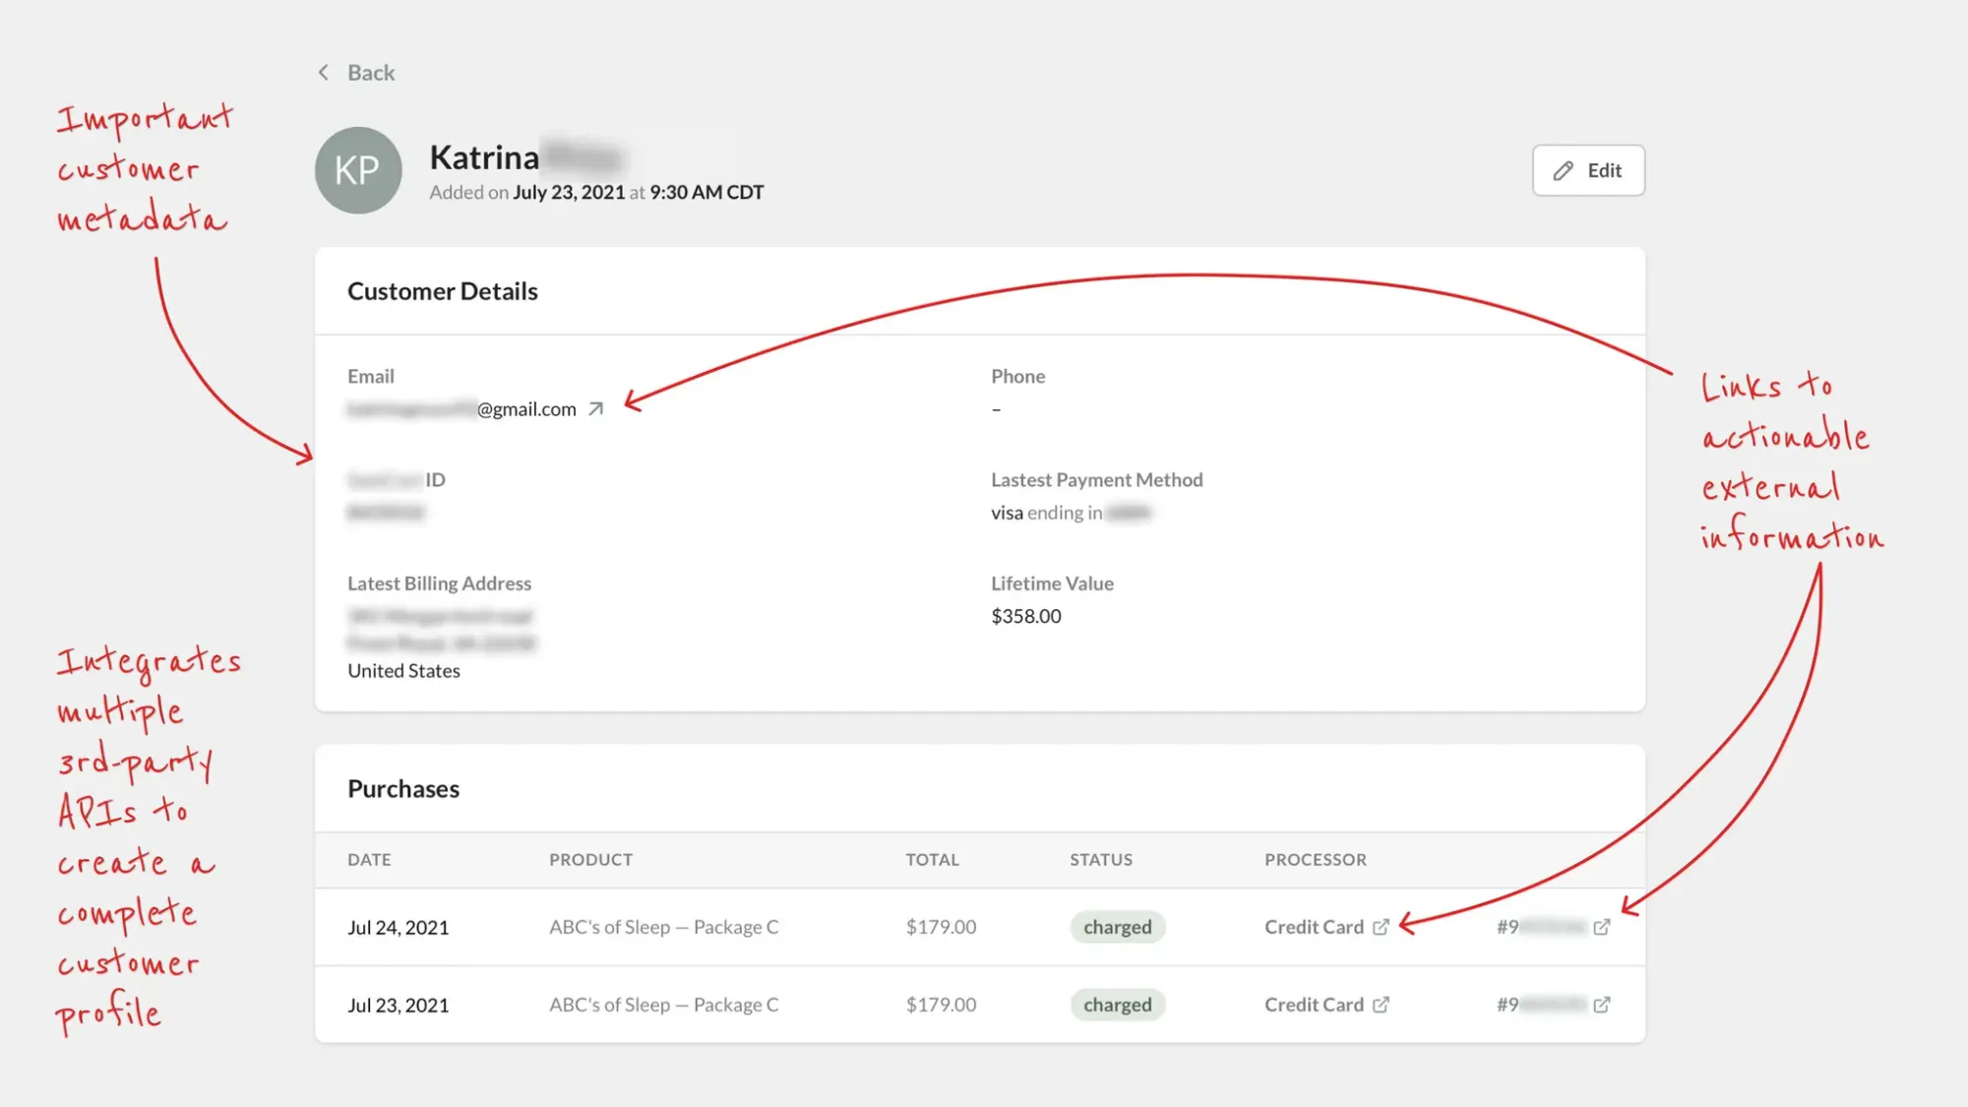
Task: Click the gmail.com email address
Action: pyautogui.click(x=526, y=409)
